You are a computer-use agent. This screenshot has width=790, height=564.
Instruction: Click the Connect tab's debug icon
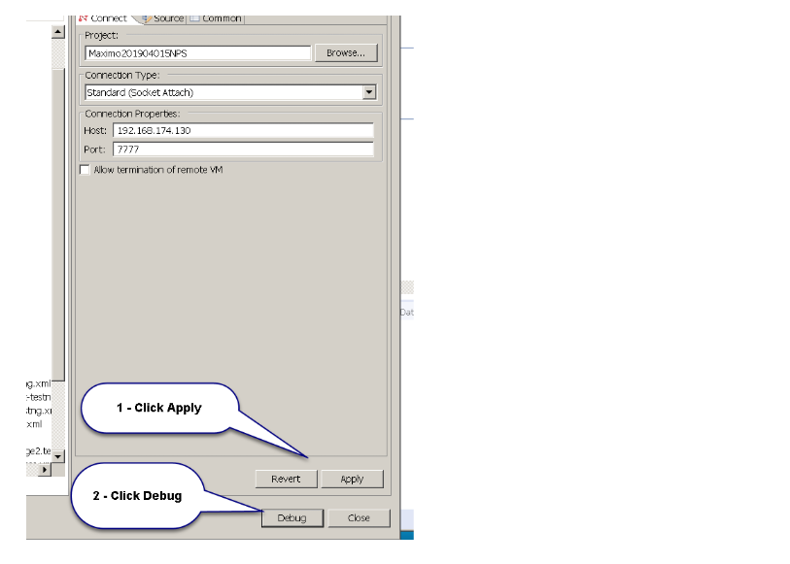(x=84, y=17)
